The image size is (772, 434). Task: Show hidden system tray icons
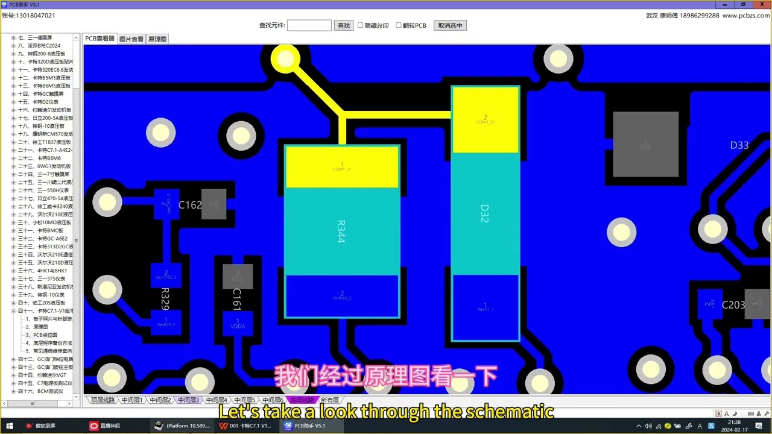tap(639, 426)
